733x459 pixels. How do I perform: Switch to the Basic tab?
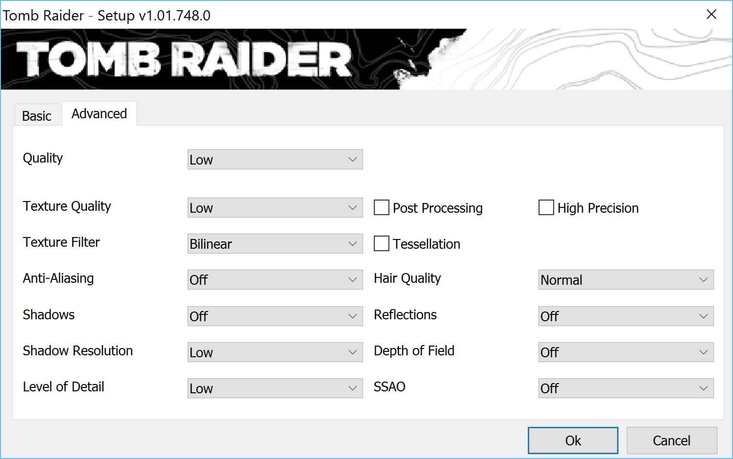pyautogui.click(x=37, y=116)
